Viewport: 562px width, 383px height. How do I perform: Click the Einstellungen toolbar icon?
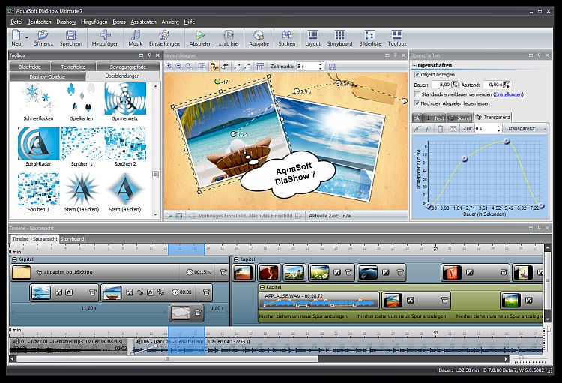(163, 34)
